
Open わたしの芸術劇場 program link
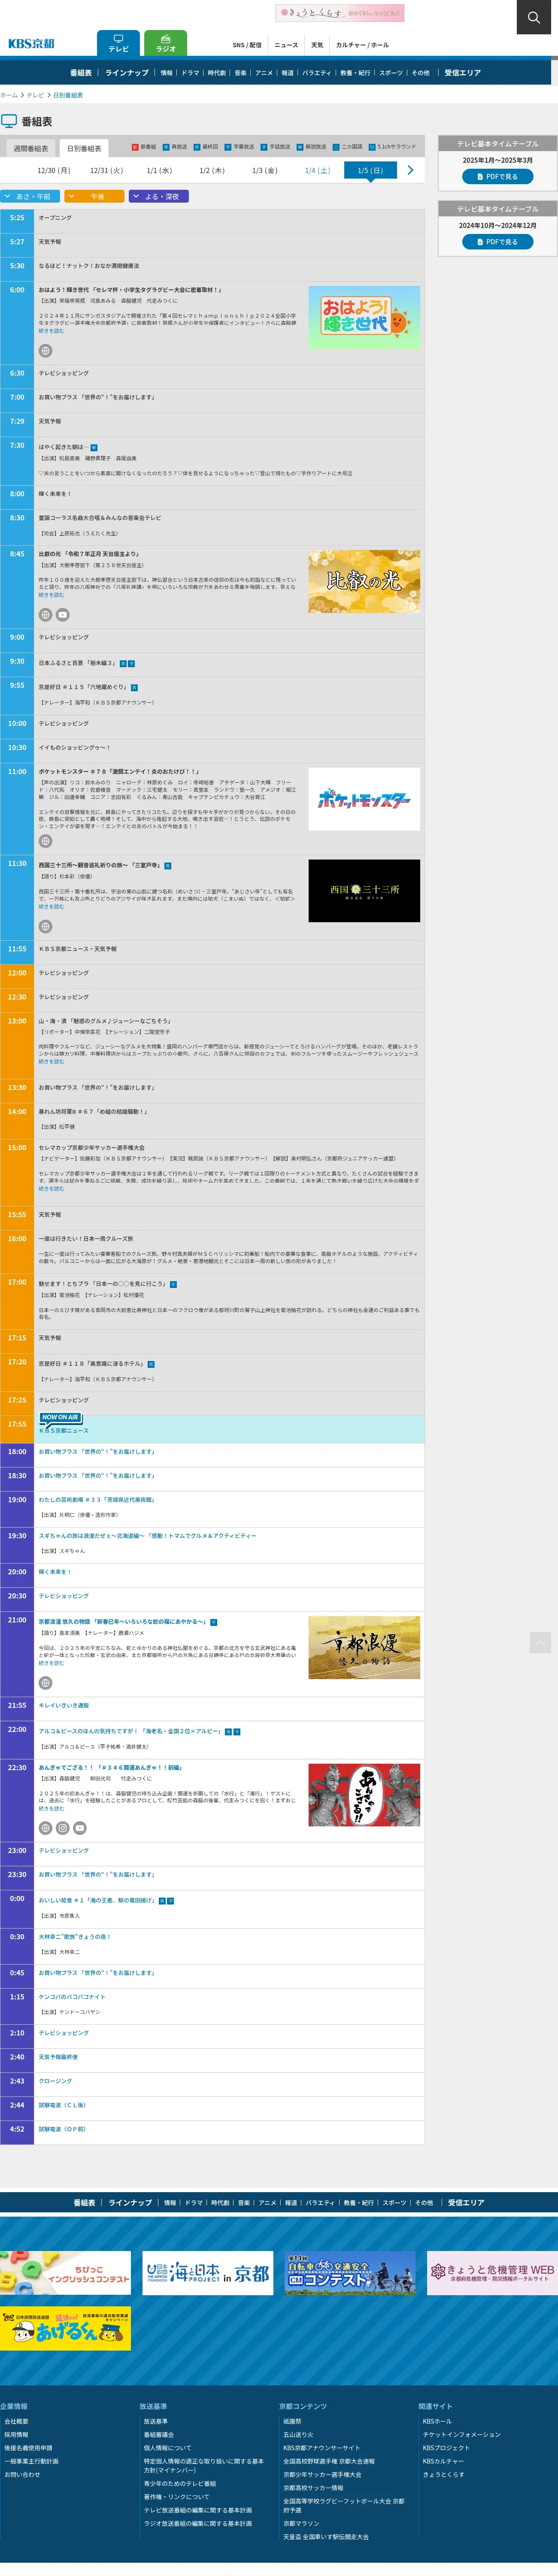pos(96,1500)
